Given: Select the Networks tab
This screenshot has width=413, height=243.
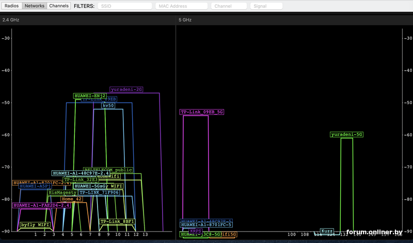Looking at the screenshot, I should click(35, 6).
